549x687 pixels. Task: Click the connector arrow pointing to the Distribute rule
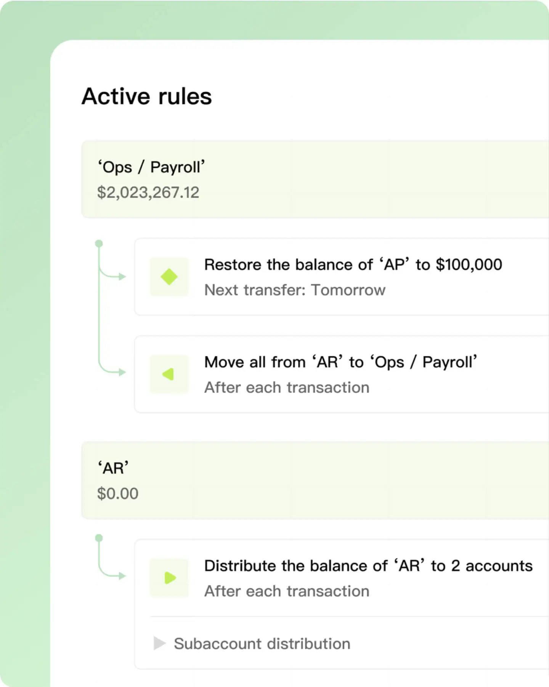122,575
